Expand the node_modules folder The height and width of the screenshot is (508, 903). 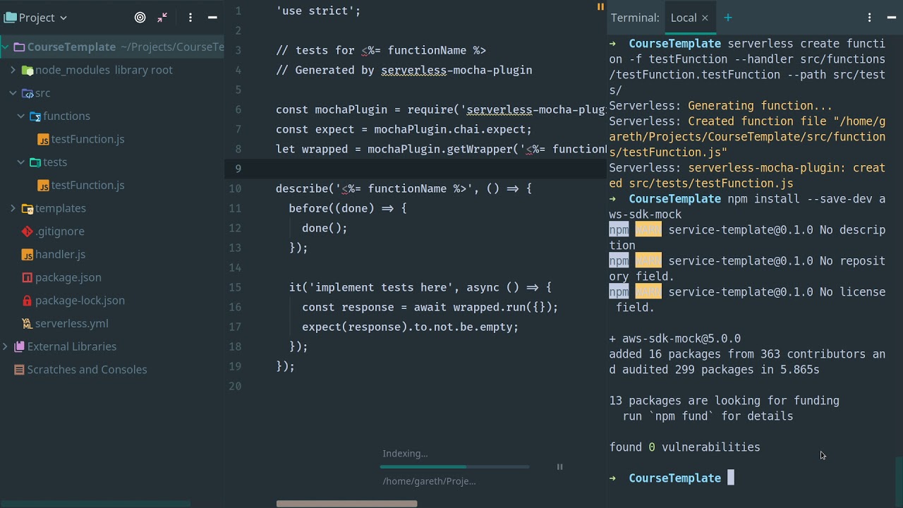click(13, 70)
